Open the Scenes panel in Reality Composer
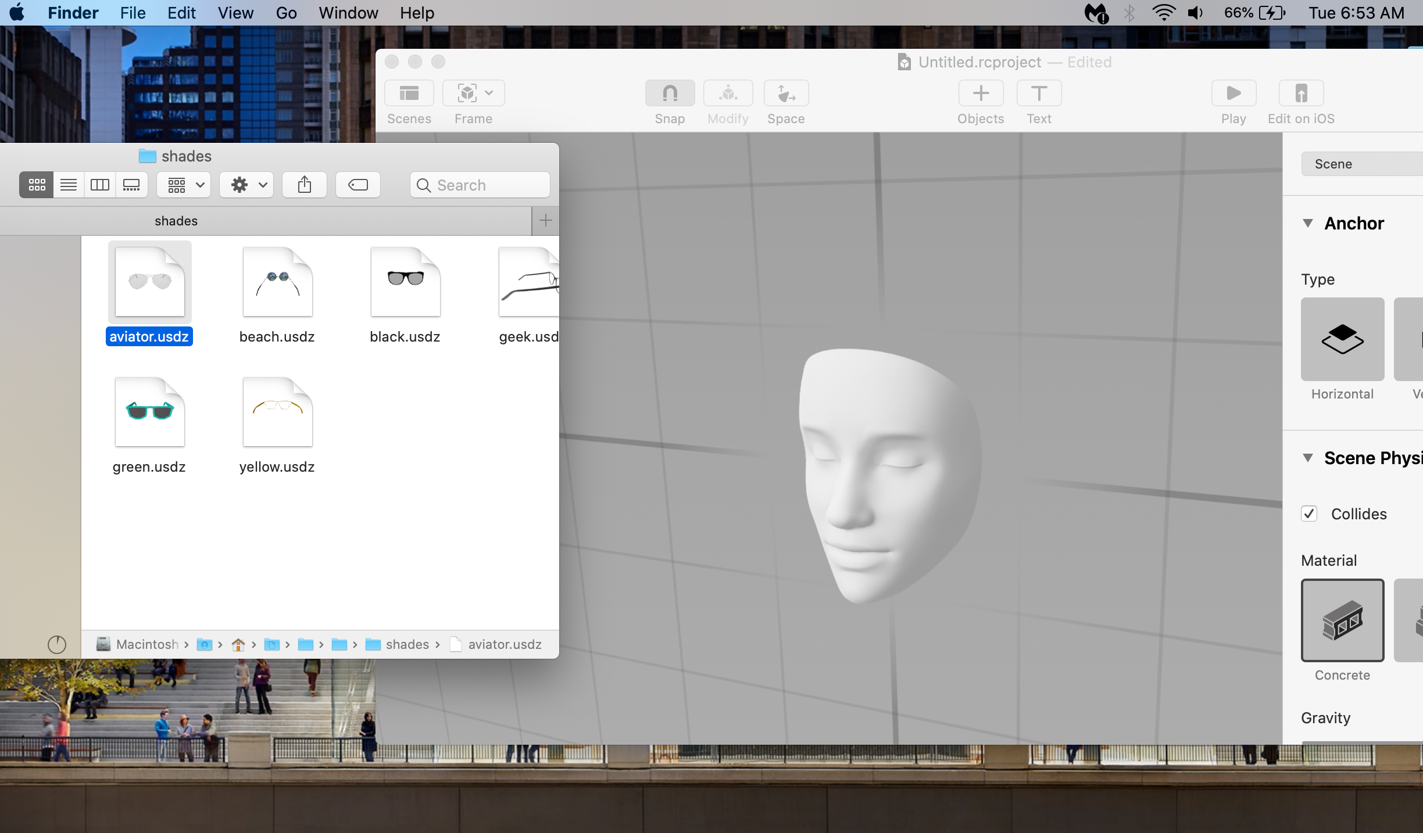The image size is (1423, 833). [x=409, y=93]
